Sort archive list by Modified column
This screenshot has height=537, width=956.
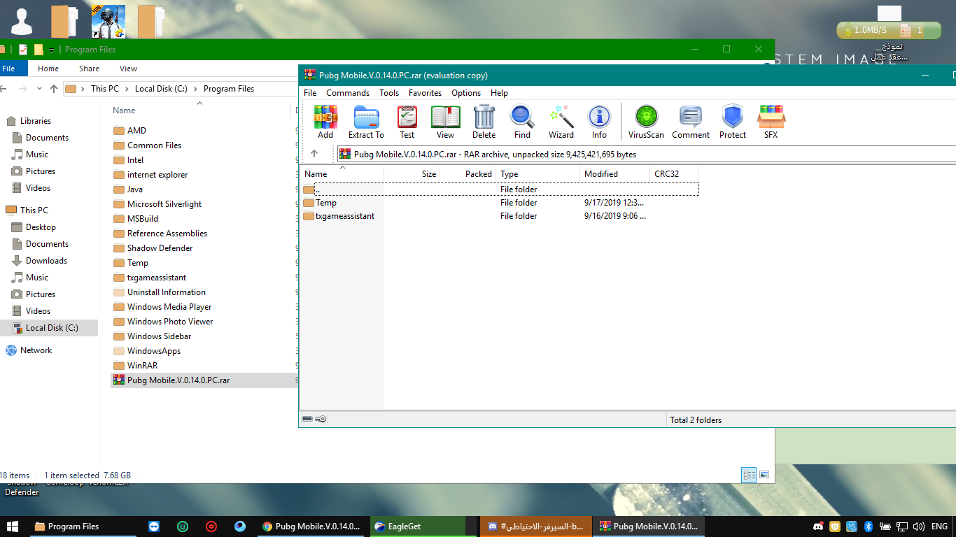[600, 174]
